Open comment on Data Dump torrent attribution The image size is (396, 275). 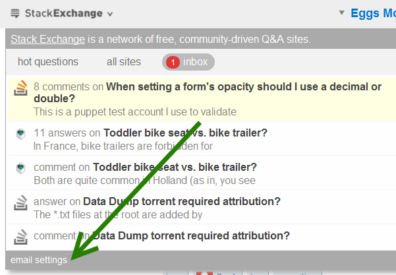[190, 235]
